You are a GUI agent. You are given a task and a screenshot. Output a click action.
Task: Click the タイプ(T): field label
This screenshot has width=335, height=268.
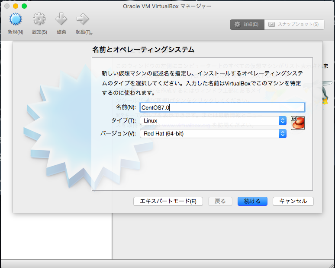pyautogui.click(x=123, y=120)
